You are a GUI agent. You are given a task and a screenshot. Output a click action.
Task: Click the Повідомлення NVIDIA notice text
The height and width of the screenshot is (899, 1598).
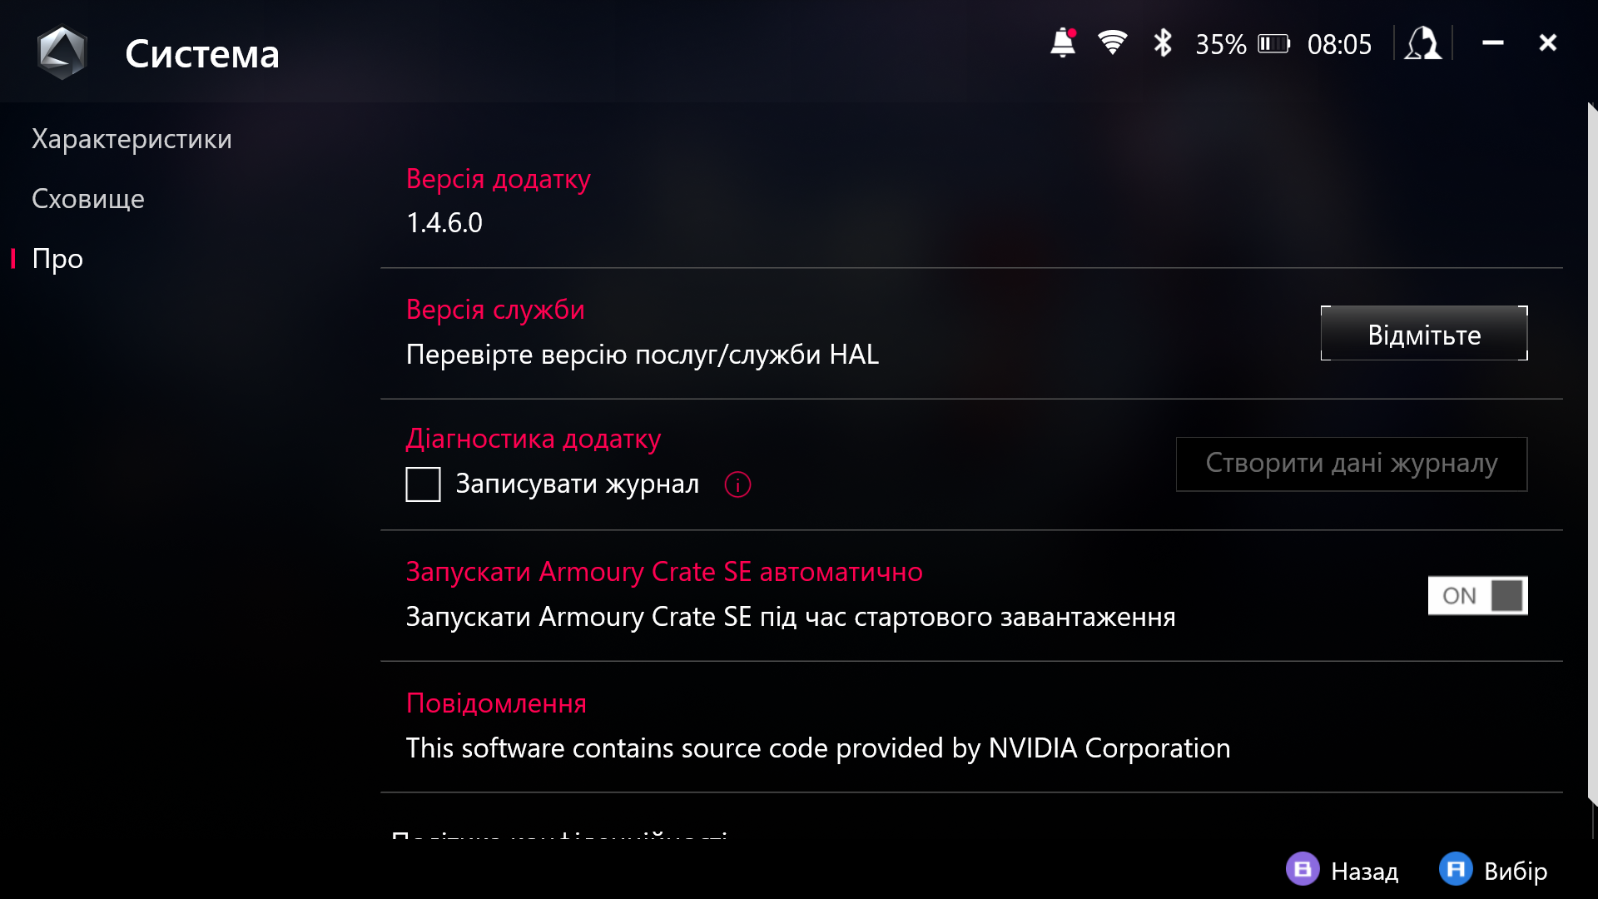click(816, 748)
